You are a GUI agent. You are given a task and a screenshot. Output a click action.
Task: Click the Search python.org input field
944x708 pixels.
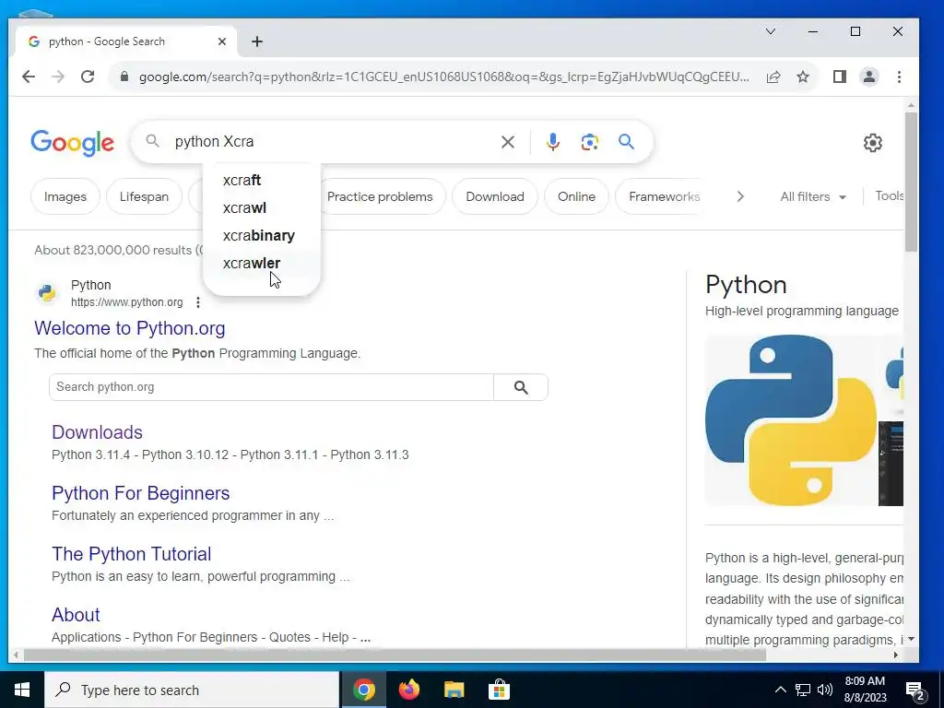click(271, 387)
